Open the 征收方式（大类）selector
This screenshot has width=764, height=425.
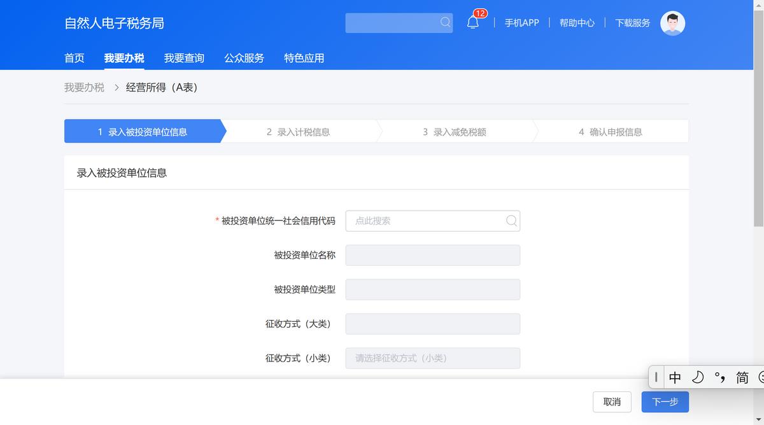tap(432, 324)
